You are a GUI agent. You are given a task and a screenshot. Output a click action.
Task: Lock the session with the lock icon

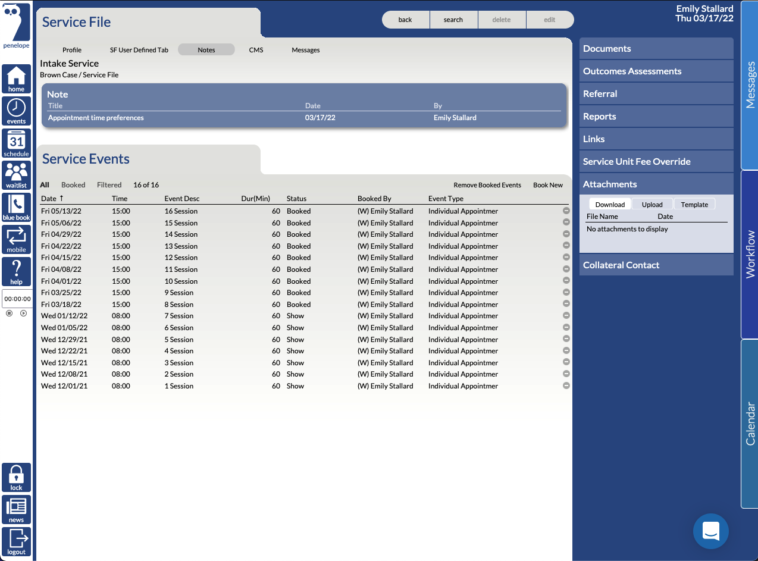click(x=16, y=478)
